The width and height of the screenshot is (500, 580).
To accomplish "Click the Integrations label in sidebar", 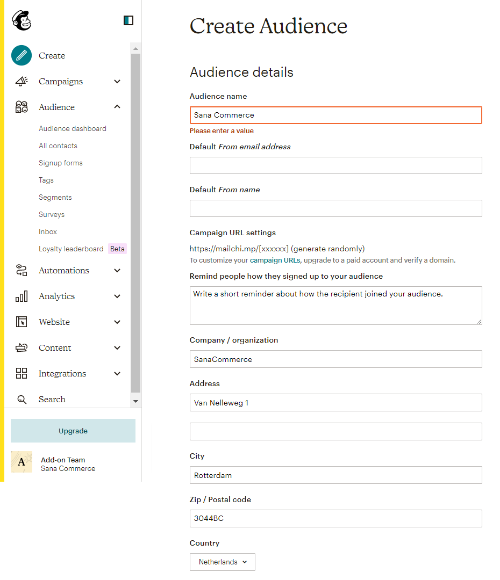I will [x=62, y=374].
